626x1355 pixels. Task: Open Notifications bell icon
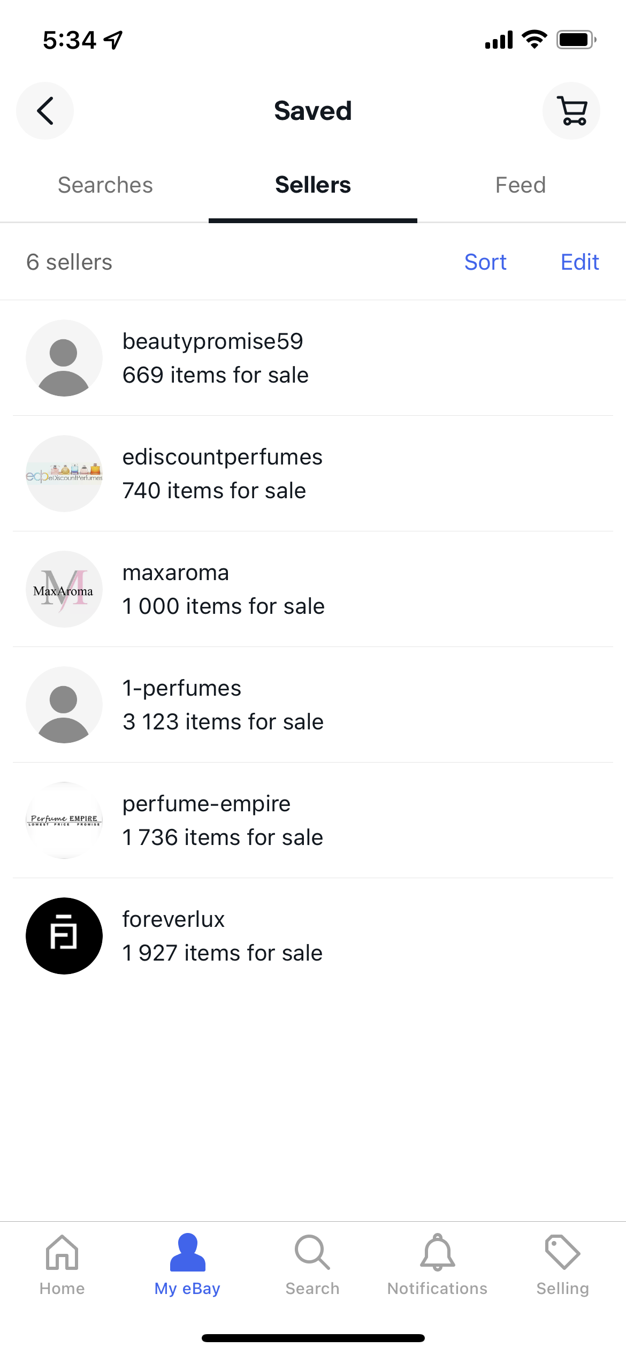[x=437, y=1252]
